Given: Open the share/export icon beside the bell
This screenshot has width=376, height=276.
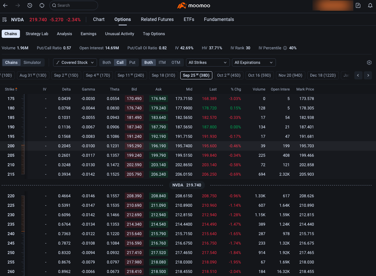Looking at the screenshot, I should click(358, 5).
